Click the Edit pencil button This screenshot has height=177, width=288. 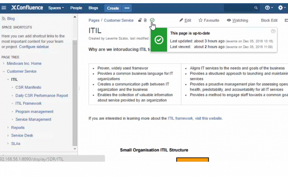pos(185,20)
